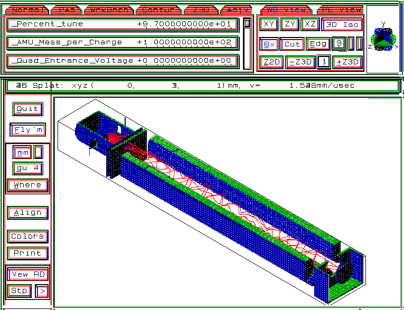The height and width of the screenshot is (310, 404).
Task: Adjust the numeric 9 panel next to Edg
Action: 339,44
